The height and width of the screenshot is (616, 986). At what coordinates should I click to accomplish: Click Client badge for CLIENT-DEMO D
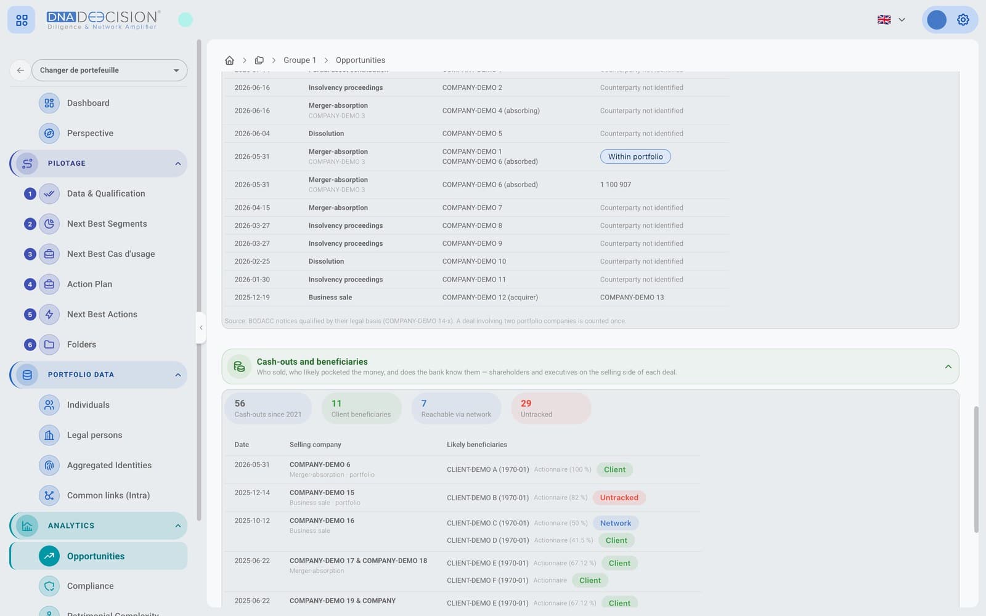[616, 540]
